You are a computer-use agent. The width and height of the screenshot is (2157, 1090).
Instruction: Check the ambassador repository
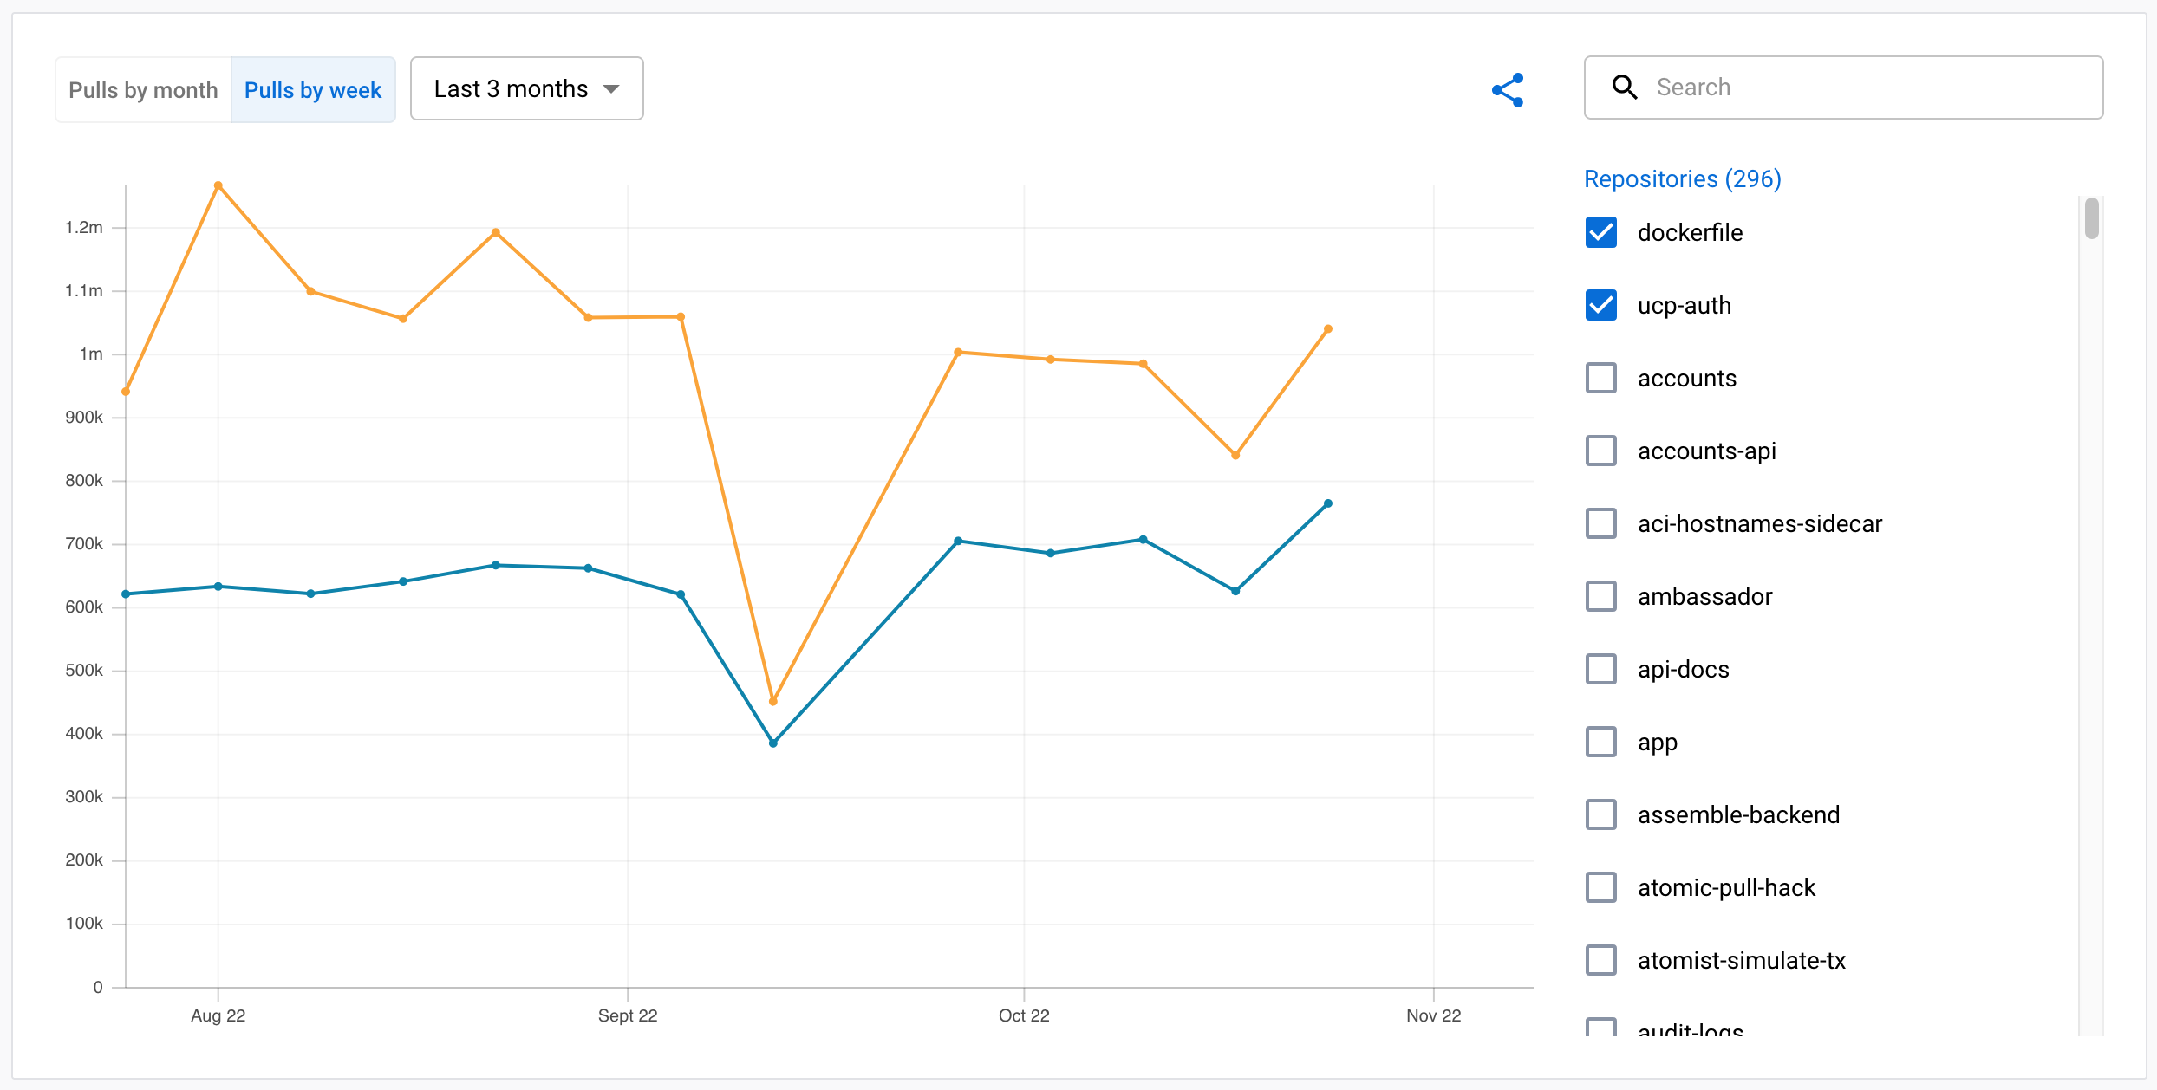pos(1601,596)
